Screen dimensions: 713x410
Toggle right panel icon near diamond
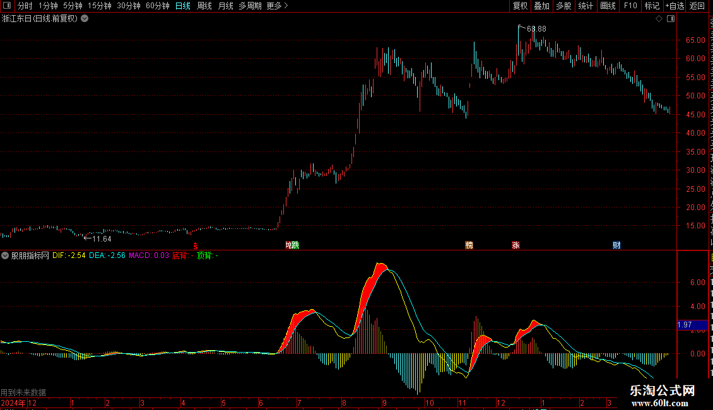[x=670, y=19]
